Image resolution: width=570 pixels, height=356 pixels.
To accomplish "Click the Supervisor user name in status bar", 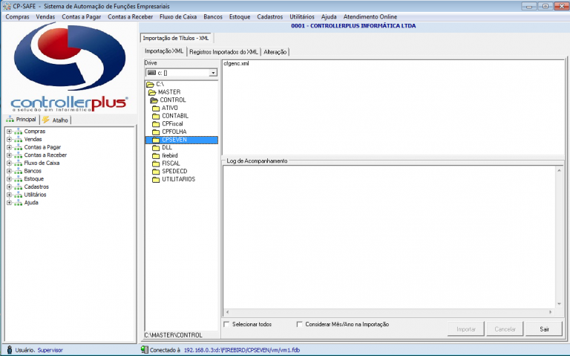I will 50,350.
